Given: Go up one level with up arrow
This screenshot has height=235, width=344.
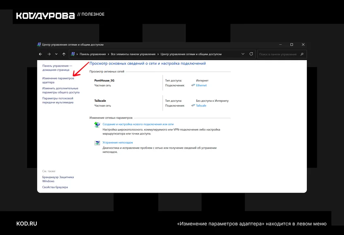Looking at the screenshot, I should 64,54.
